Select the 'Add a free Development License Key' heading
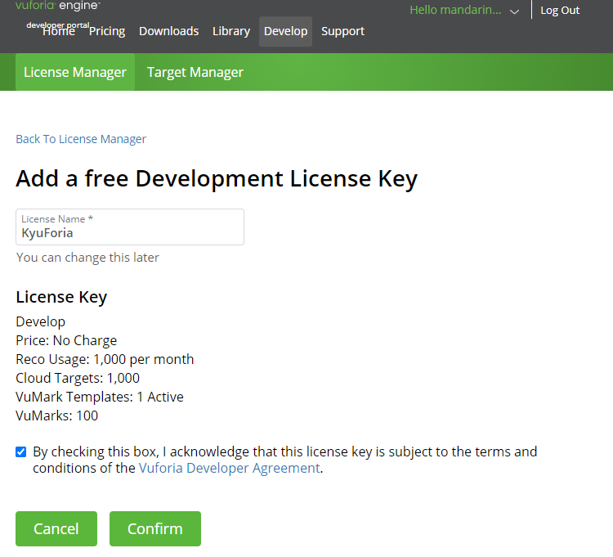The height and width of the screenshot is (557, 613). coord(217,179)
